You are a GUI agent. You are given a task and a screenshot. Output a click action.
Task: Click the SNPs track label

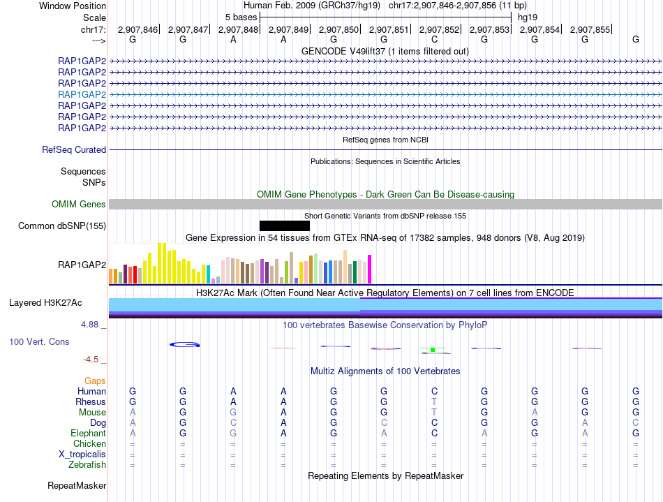94,182
